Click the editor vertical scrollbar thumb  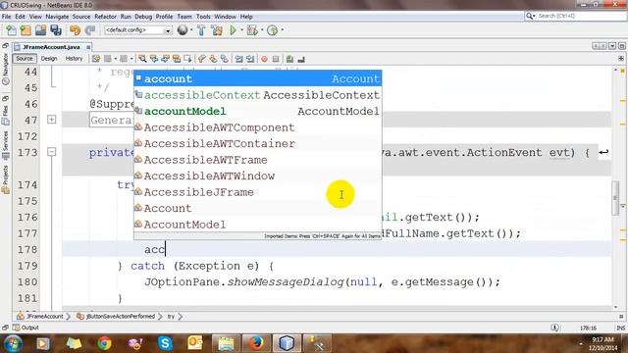615,198
